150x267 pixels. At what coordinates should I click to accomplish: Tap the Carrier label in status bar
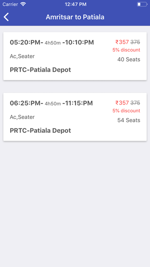click(10, 4)
